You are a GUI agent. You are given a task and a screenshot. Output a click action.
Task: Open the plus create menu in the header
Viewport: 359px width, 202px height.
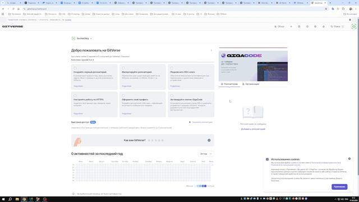tap(291, 26)
